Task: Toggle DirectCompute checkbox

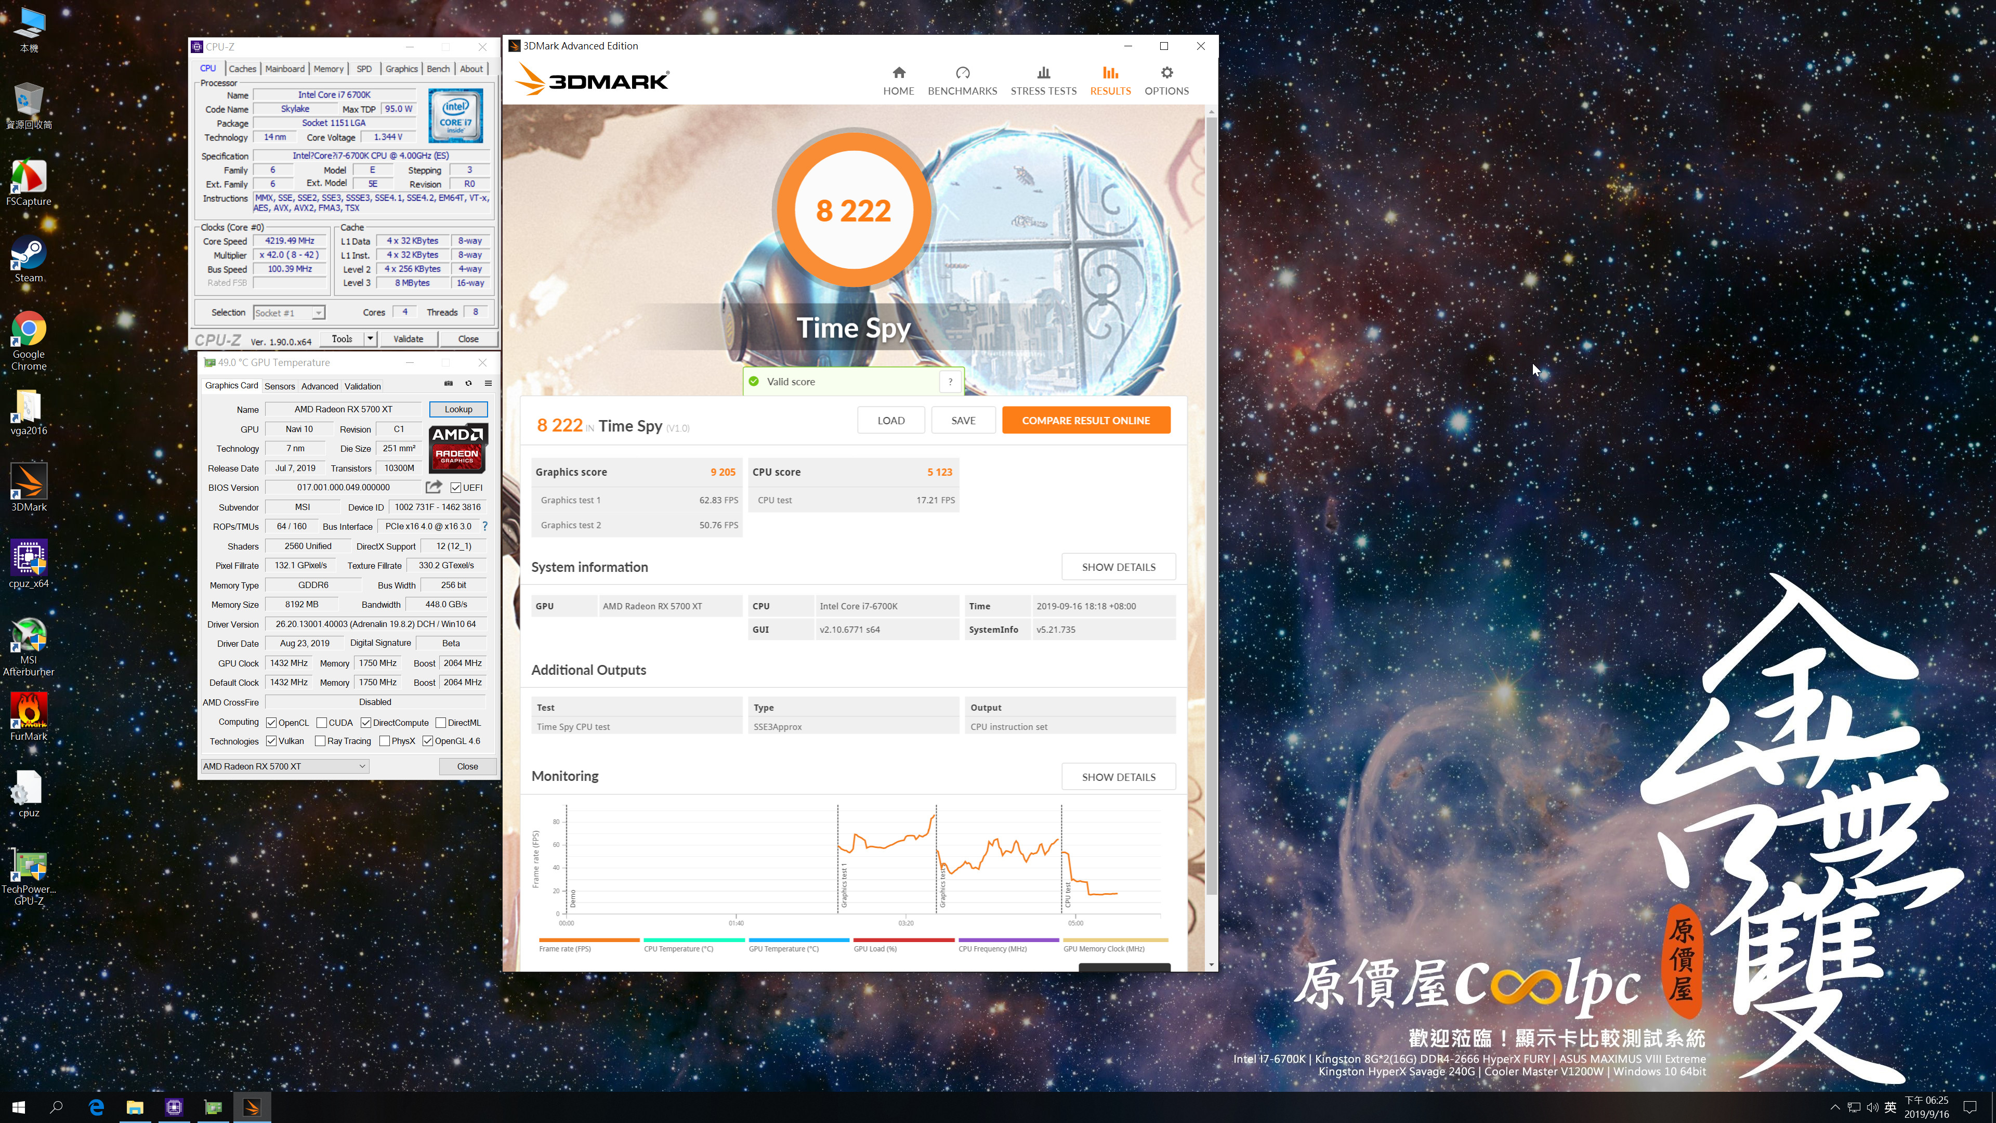Action: click(x=366, y=722)
